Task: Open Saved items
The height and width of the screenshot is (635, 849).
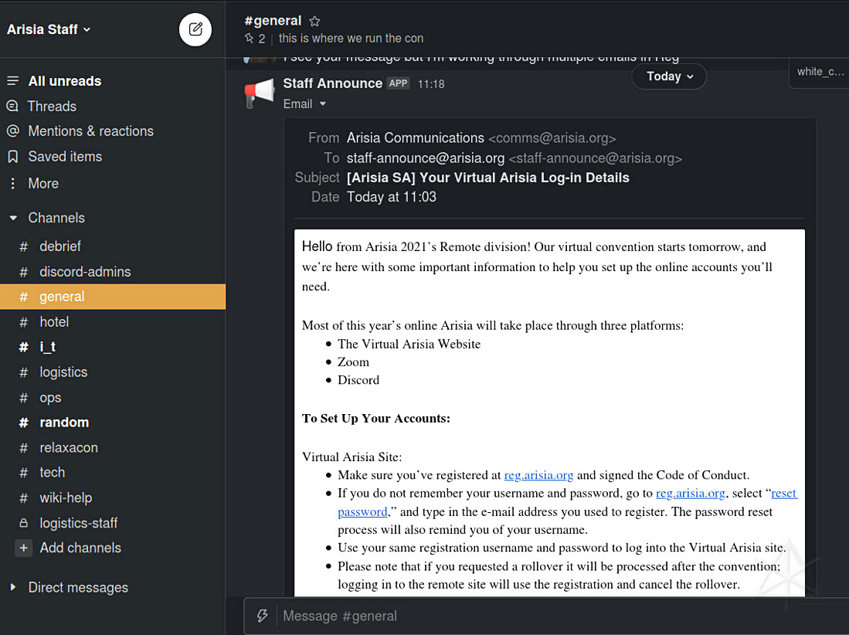Action: click(65, 157)
